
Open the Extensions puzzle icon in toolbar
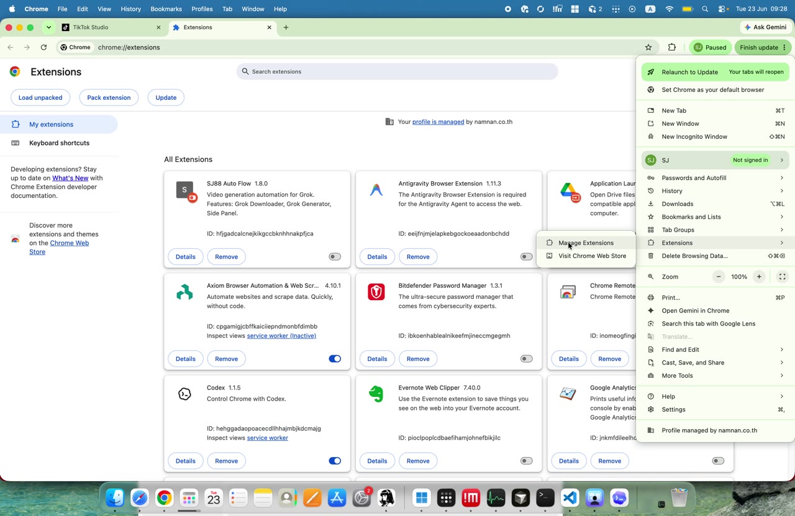pos(672,47)
